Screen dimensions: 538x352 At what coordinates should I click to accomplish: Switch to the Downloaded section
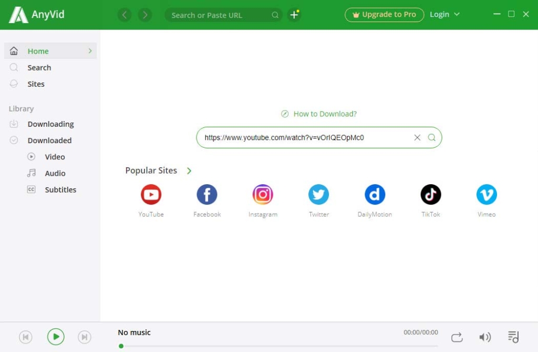[x=49, y=140]
